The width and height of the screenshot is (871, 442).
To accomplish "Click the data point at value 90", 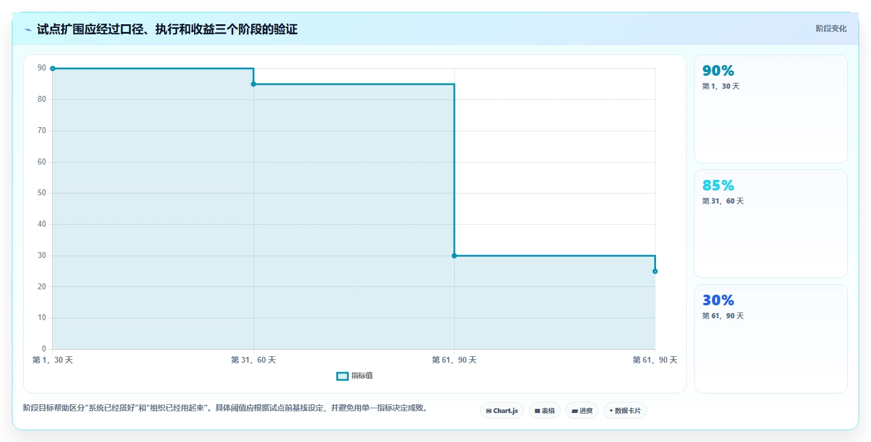I will 53,69.
